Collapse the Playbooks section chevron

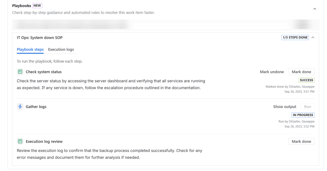pos(315,9)
